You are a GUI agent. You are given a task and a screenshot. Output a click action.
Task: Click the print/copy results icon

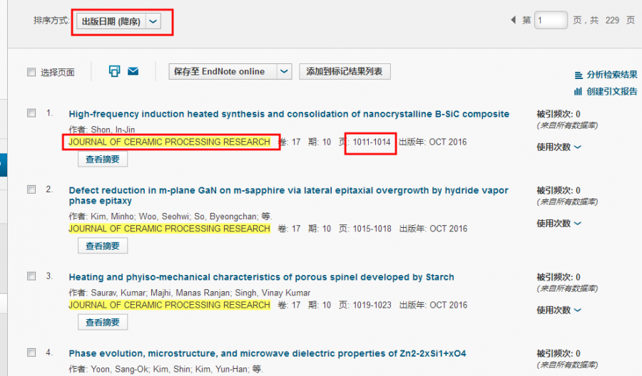pos(114,71)
